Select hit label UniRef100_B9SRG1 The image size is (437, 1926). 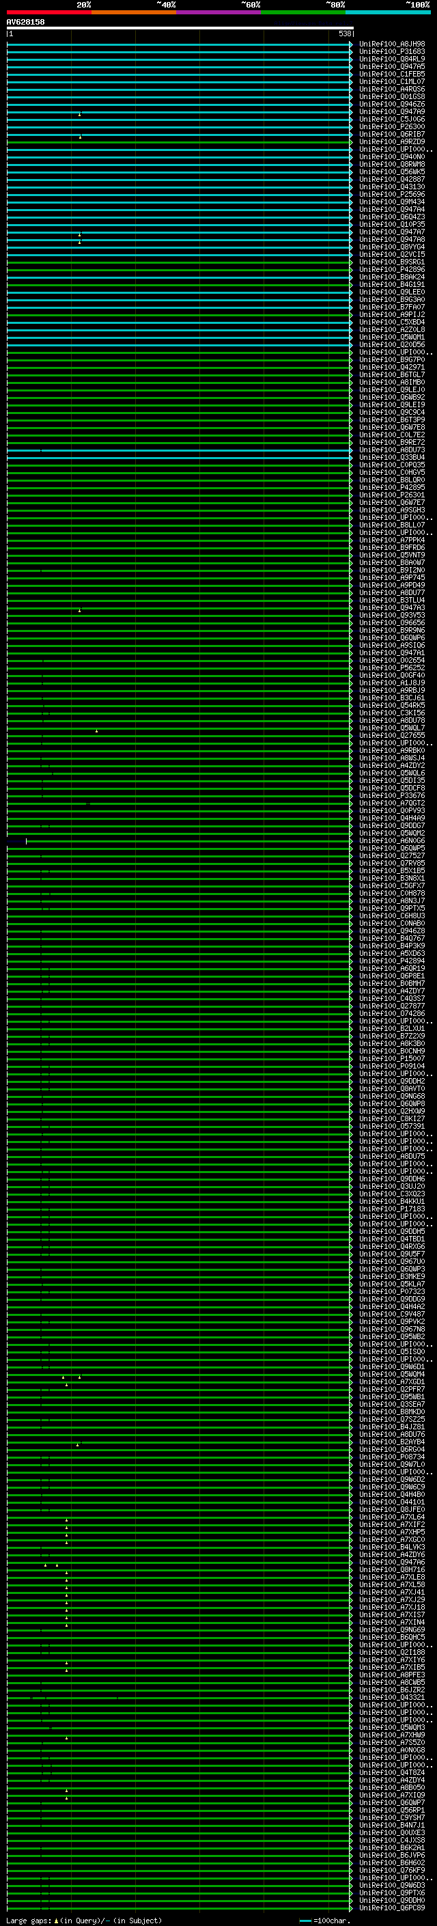coord(392,262)
